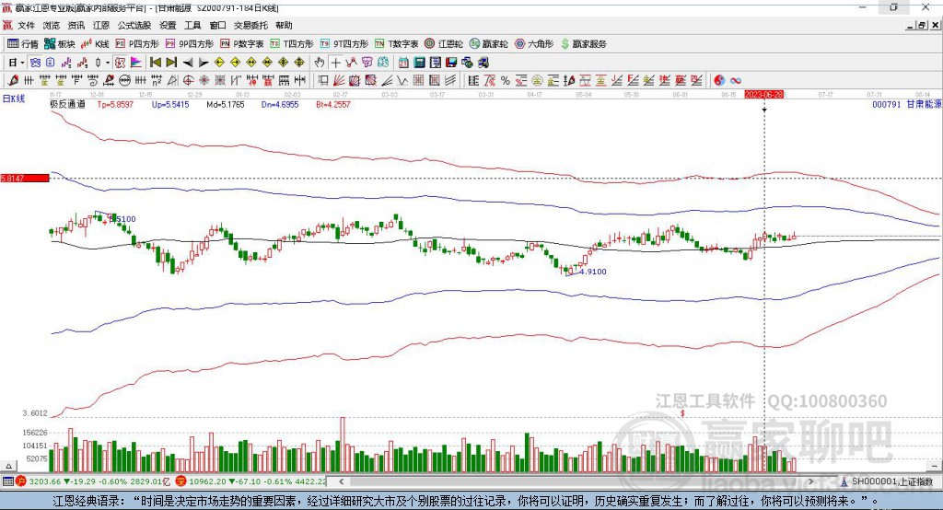Open the P数字表 tool
Image resolution: width=943 pixels, height=510 pixels.
[242, 44]
